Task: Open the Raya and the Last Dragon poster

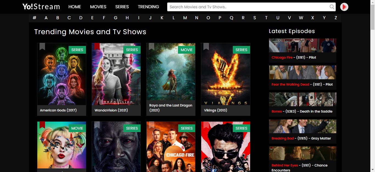Action: 171,72
